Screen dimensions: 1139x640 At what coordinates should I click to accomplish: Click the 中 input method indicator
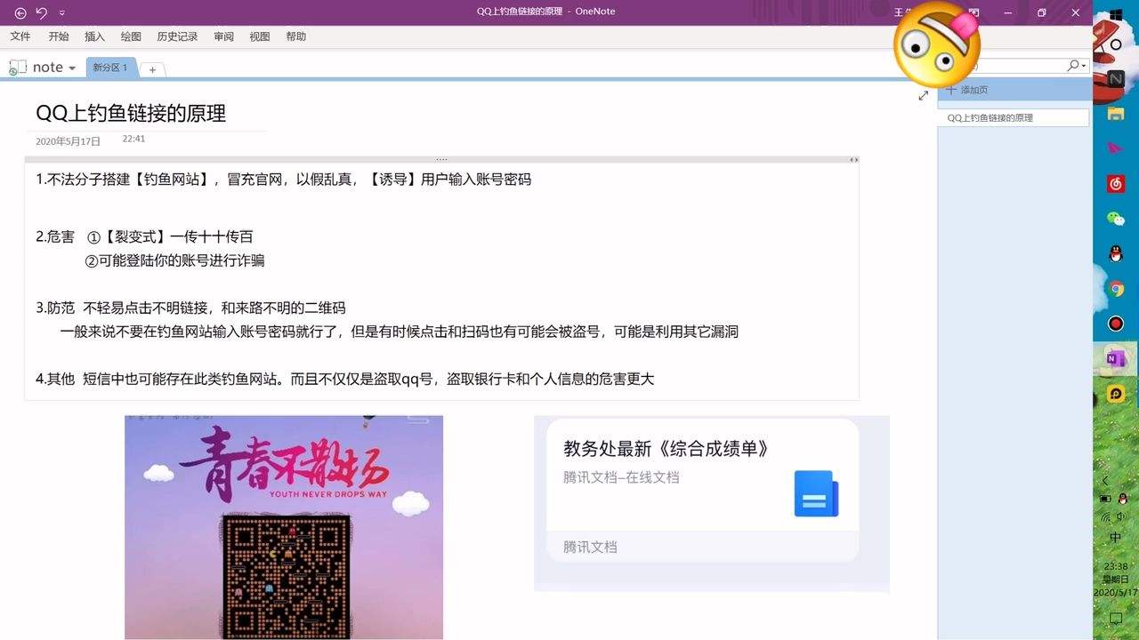(x=1116, y=539)
